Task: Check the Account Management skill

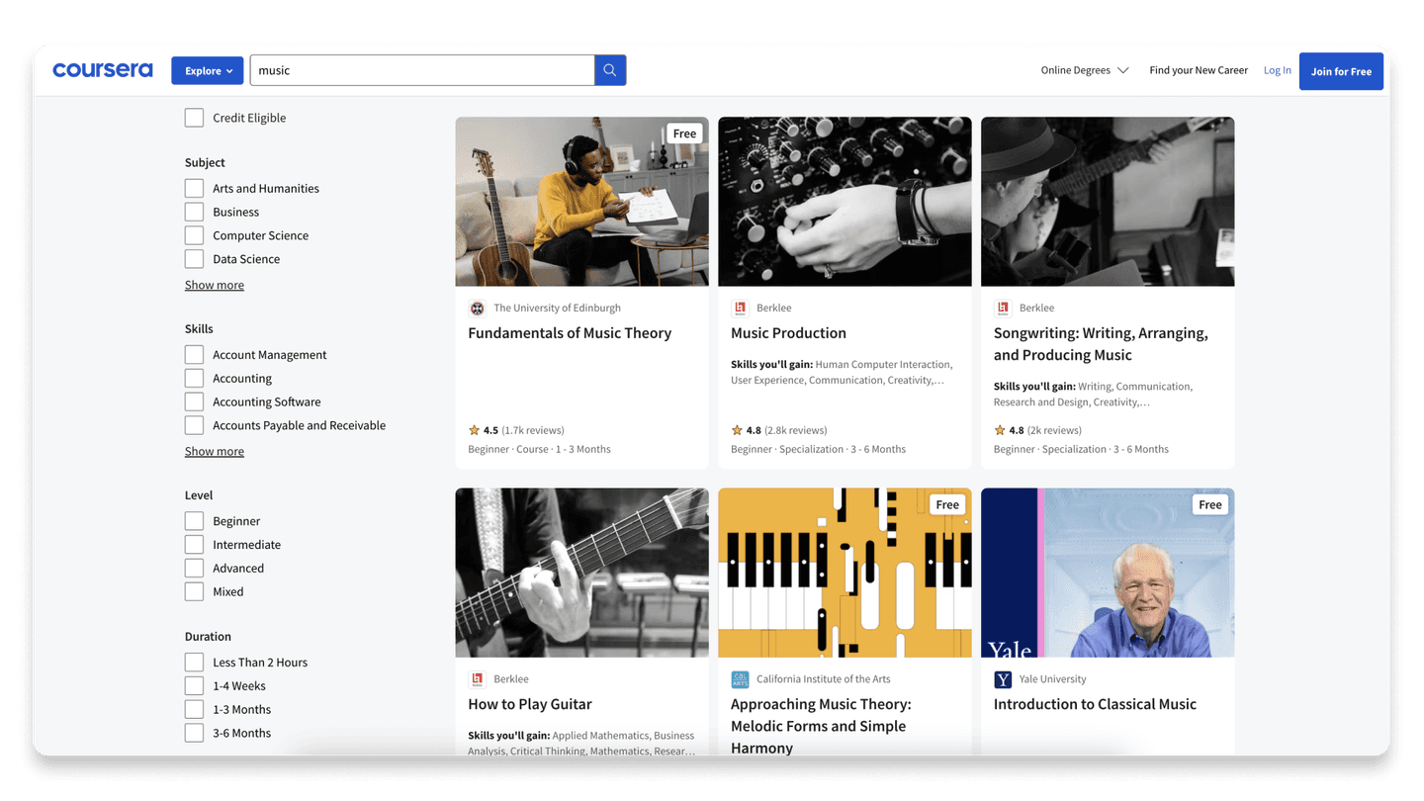Action: point(194,354)
